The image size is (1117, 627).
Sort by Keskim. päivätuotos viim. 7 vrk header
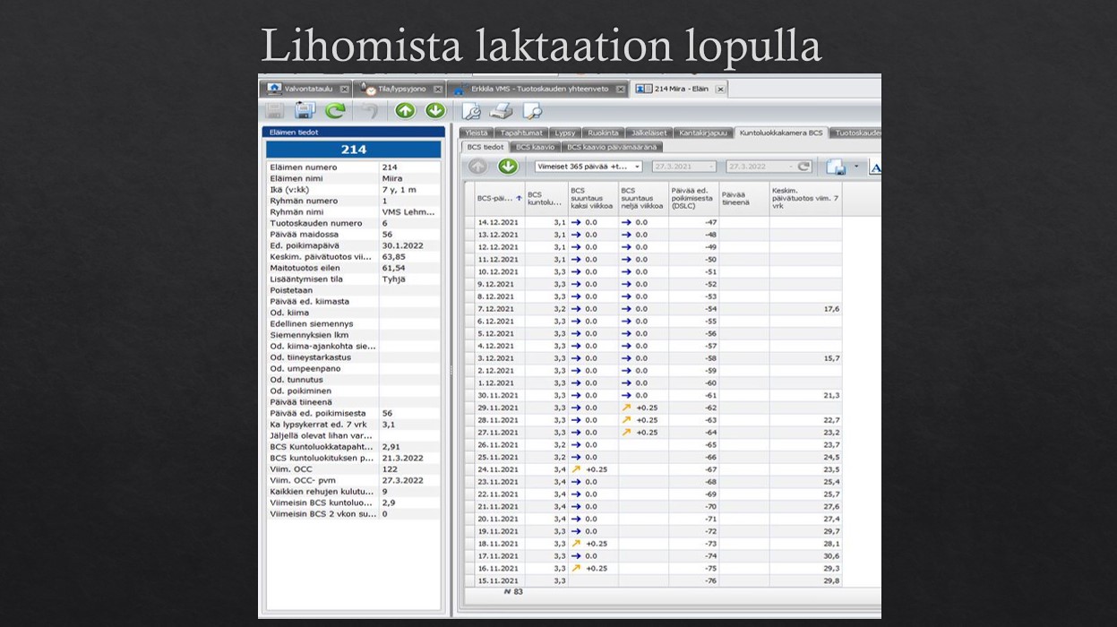tap(805, 198)
